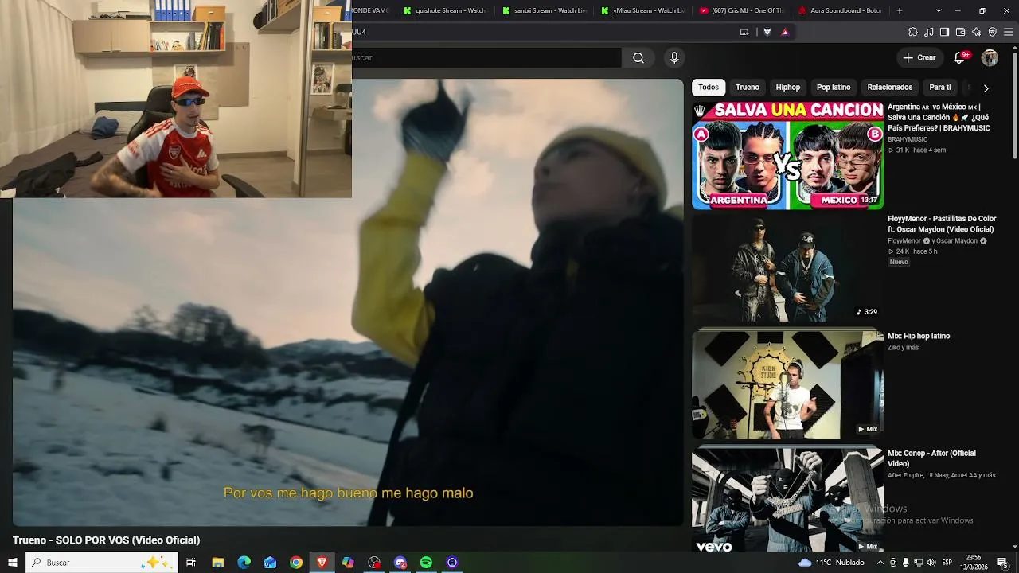Open YouTube notifications bell
This screenshot has width=1019, height=573.
(960, 57)
